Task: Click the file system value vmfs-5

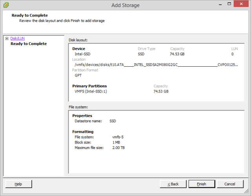Action: [118, 137]
